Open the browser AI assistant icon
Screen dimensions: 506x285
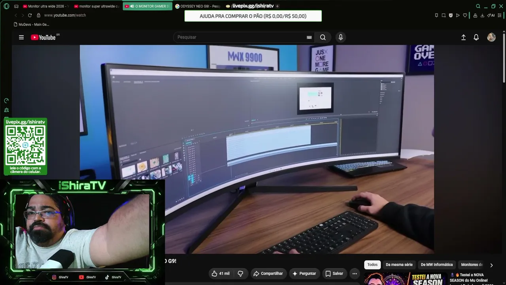point(491,15)
